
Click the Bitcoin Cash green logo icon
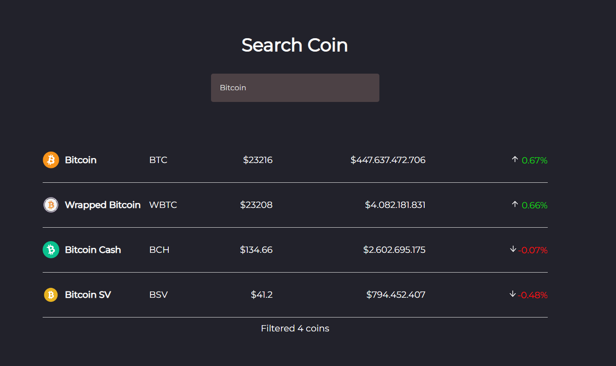click(x=51, y=249)
